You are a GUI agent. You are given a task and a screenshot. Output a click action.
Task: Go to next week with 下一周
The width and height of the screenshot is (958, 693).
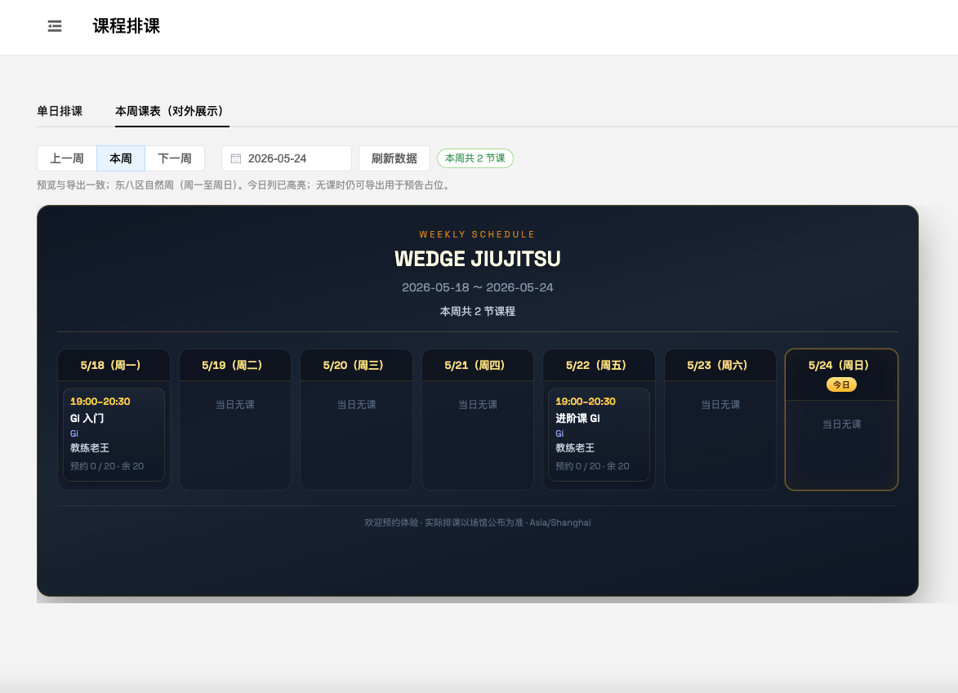[x=175, y=158]
